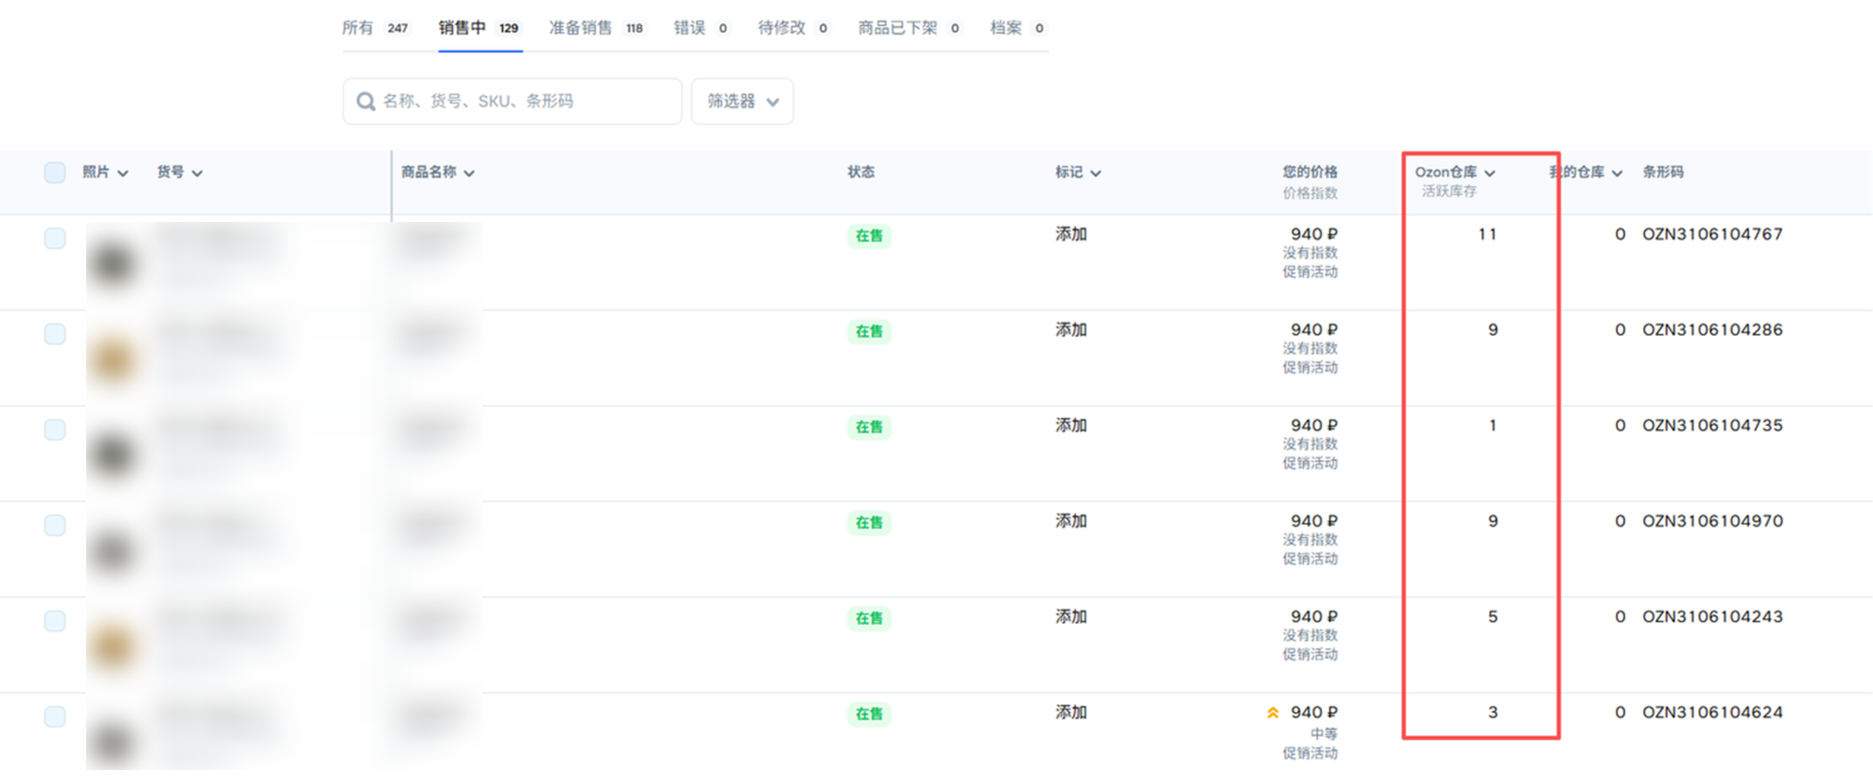Check the row with barcode OZN3106104767
The image size is (1873, 777).
[55, 238]
